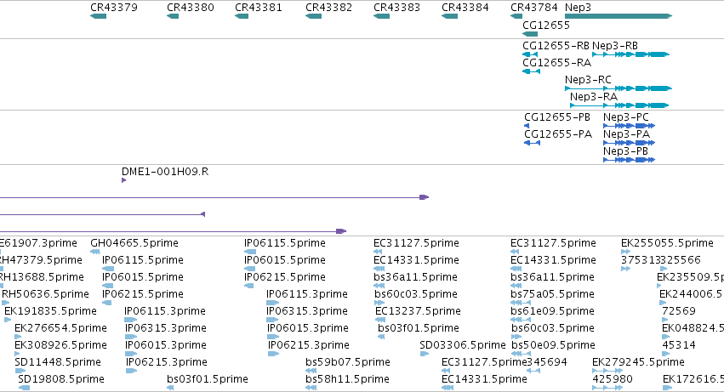The height and width of the screenshot is (392, 724).
Task: Select the CG12655-PA protein glyph
Action: [533, 143]
